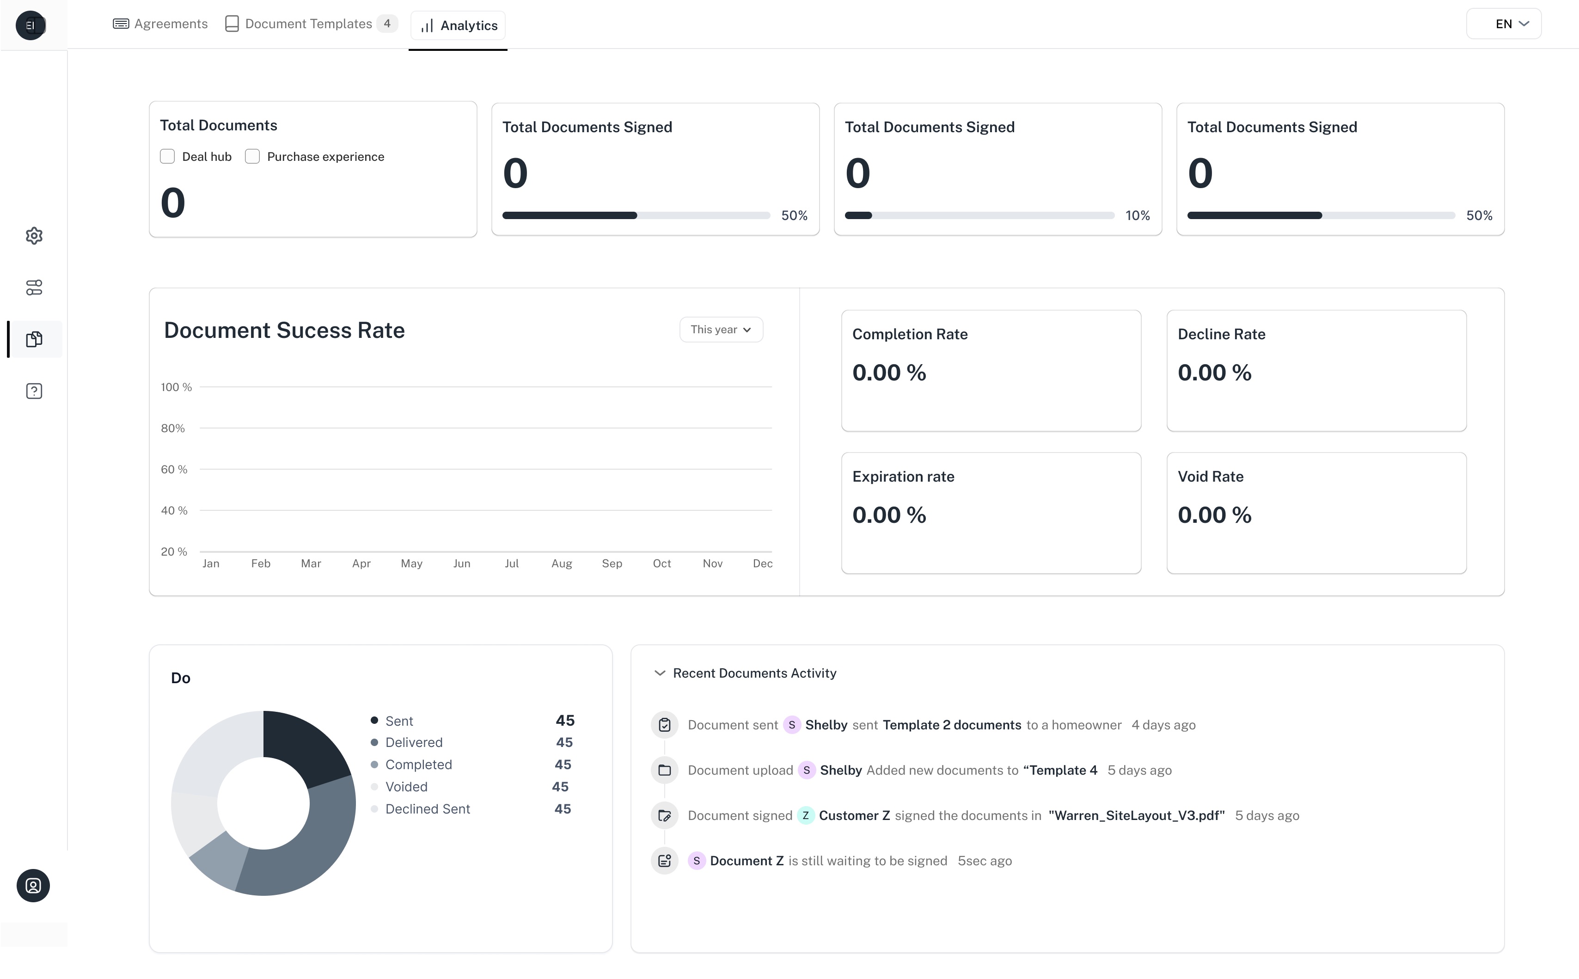This screenshot has width=1579, height=979.
Task: Select the Analytics tab
Action: [x=458, y=26]
